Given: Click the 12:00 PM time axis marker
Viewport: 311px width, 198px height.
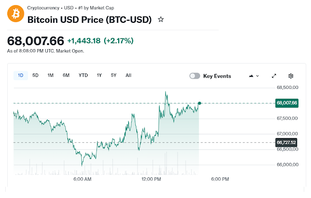Looking at the screenshot, I should coord(151,179).
